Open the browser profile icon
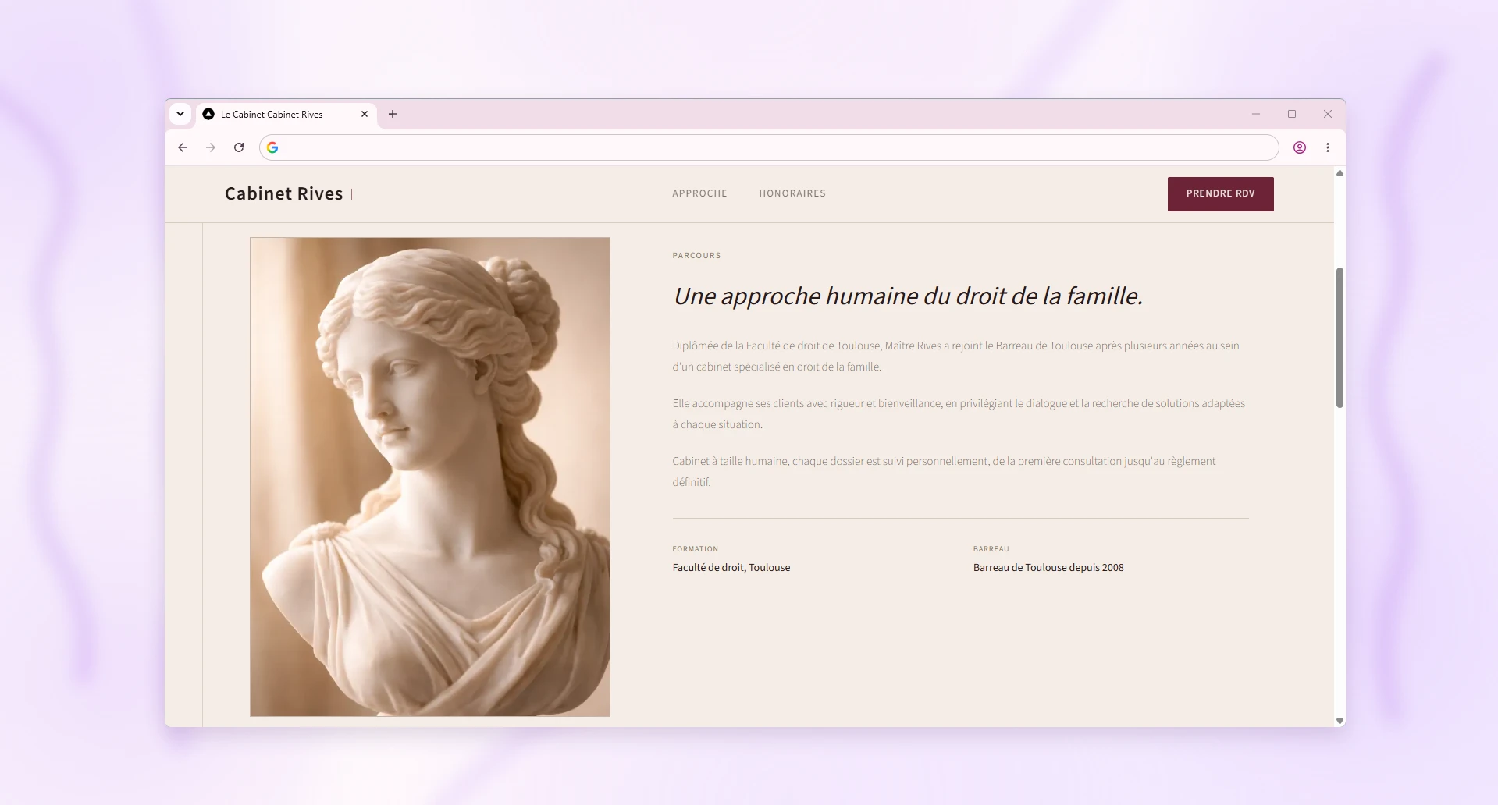Viewport: 1498px width, 805px height. tap(1300, 147)
